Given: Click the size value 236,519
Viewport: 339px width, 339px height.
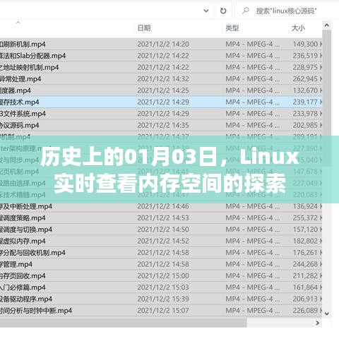Looking at the screenshot, I should (x=305, y=56).
